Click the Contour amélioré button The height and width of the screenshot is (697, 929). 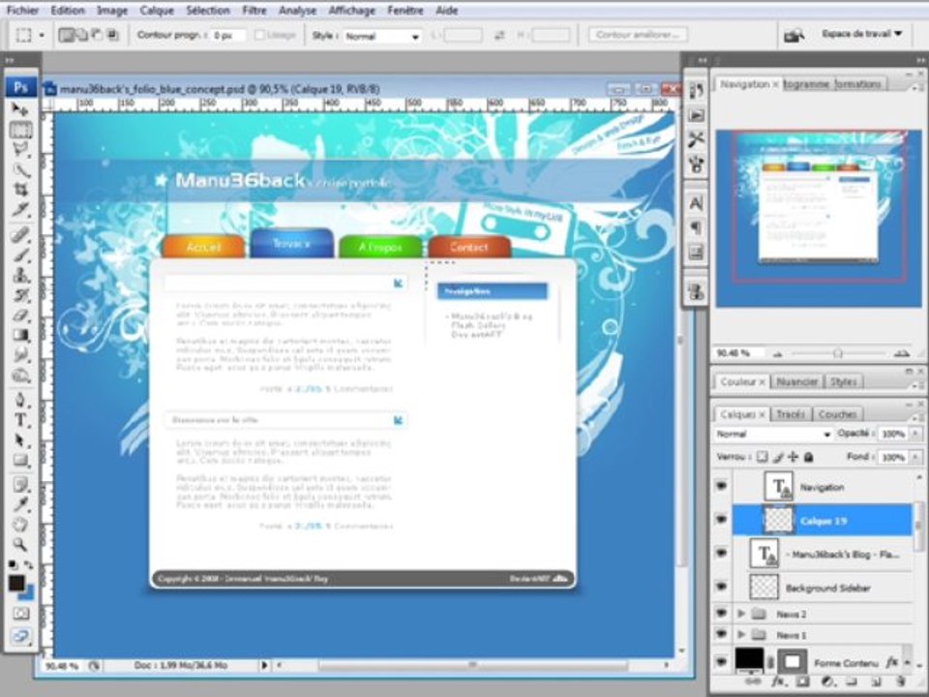(638, 35)
